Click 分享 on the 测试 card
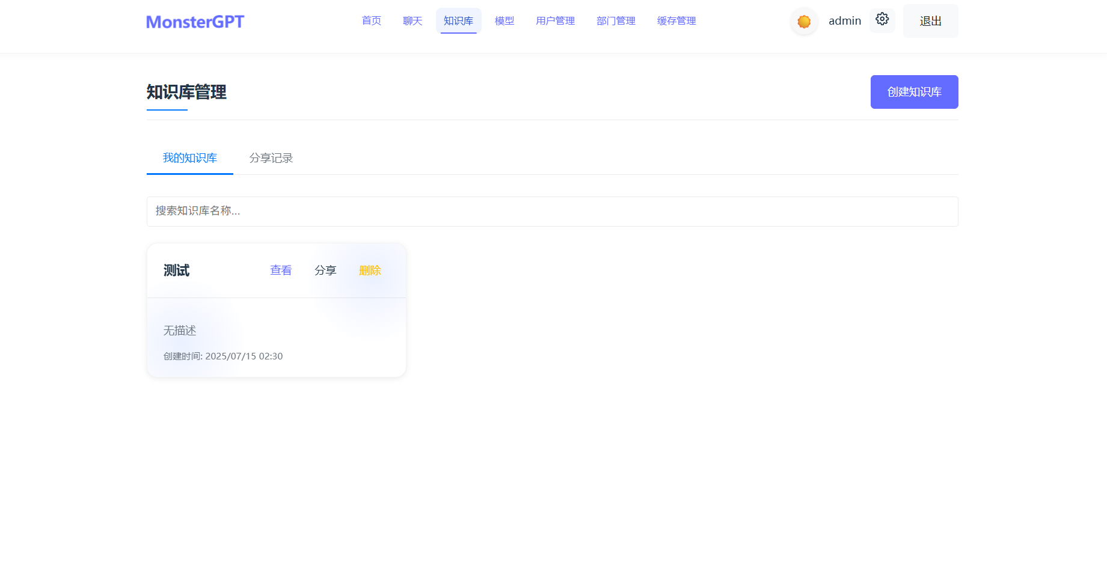This screenshot has height=574, width=1107. tap(325, 270)
